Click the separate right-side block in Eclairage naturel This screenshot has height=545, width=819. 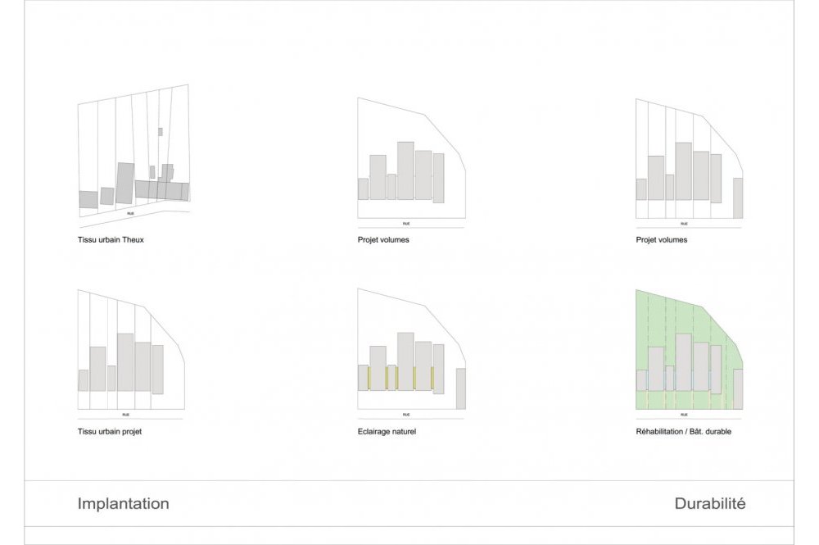point(460,388)
